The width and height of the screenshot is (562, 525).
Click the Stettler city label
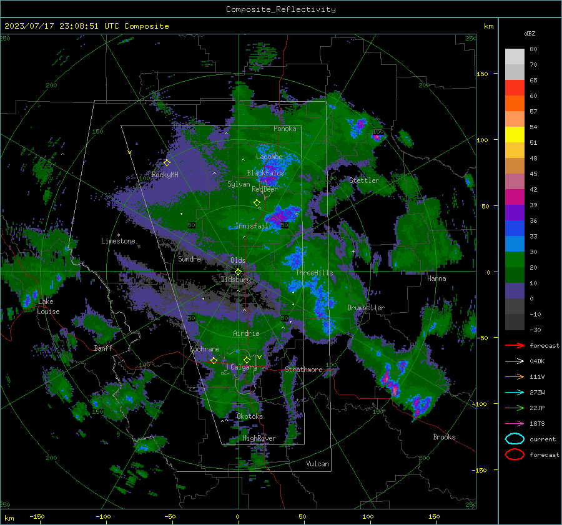[x=364, y=180]
